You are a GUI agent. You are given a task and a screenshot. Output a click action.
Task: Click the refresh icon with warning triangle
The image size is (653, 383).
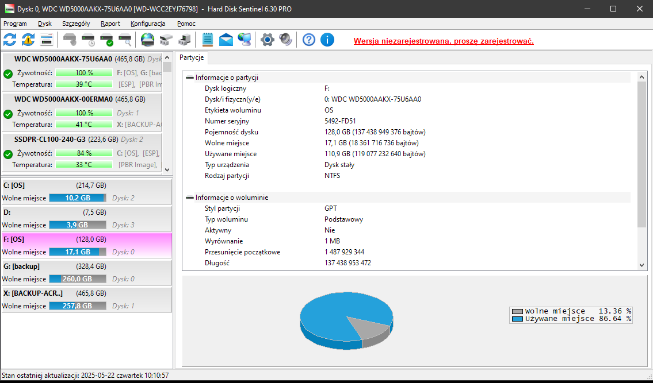28,40
